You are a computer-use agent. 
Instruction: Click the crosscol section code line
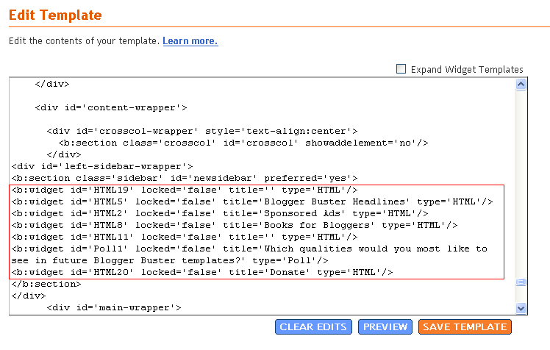243,143
